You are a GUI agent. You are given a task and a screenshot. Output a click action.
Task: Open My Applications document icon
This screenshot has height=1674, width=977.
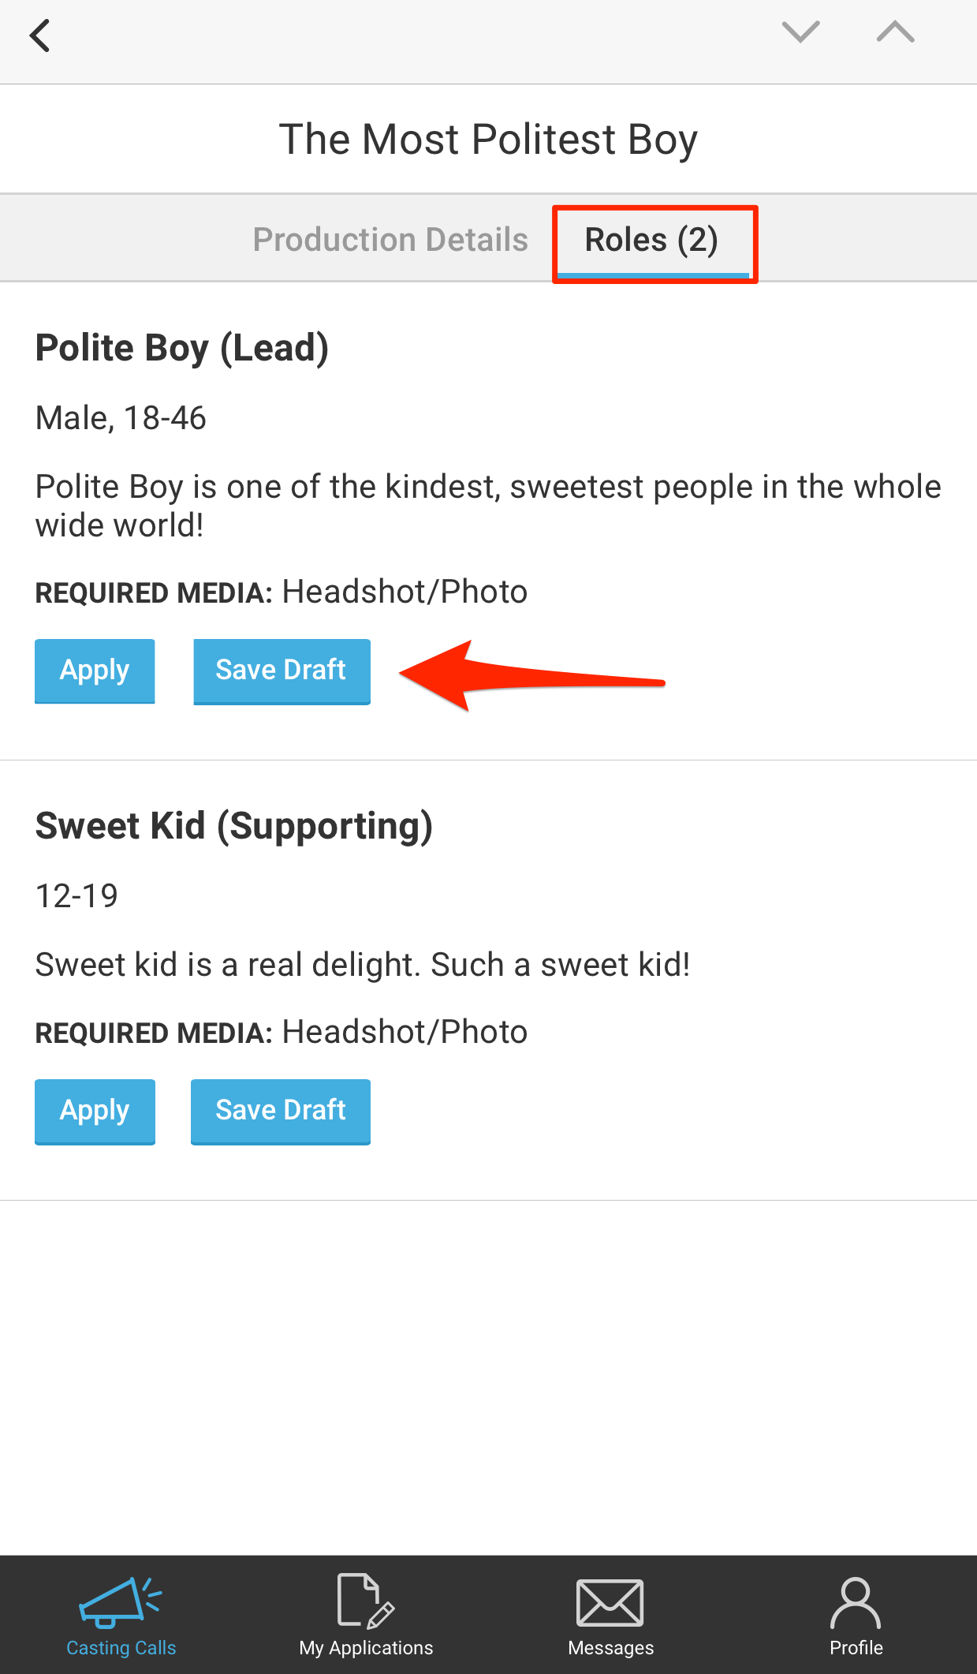(x=365, y=1601)
